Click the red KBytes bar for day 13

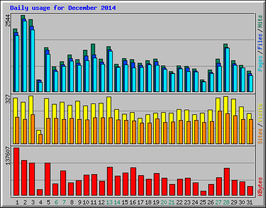[x=110, y=181]
